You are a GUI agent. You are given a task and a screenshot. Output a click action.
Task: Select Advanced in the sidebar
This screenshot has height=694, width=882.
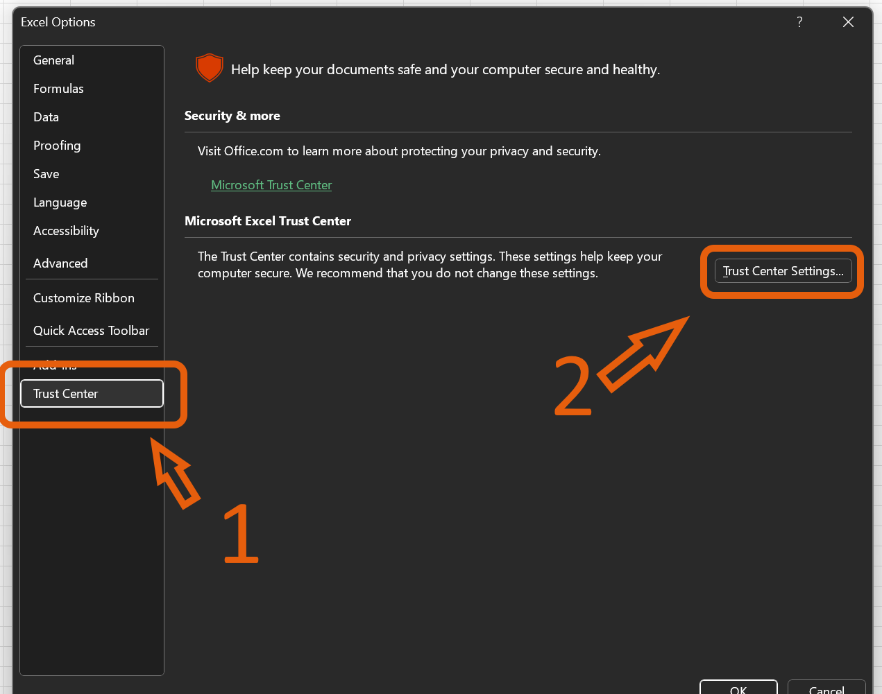click(x=92, y=263)
